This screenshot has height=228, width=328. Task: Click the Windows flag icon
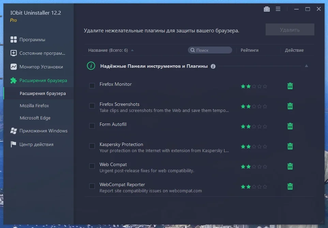[x=14, y=131]
